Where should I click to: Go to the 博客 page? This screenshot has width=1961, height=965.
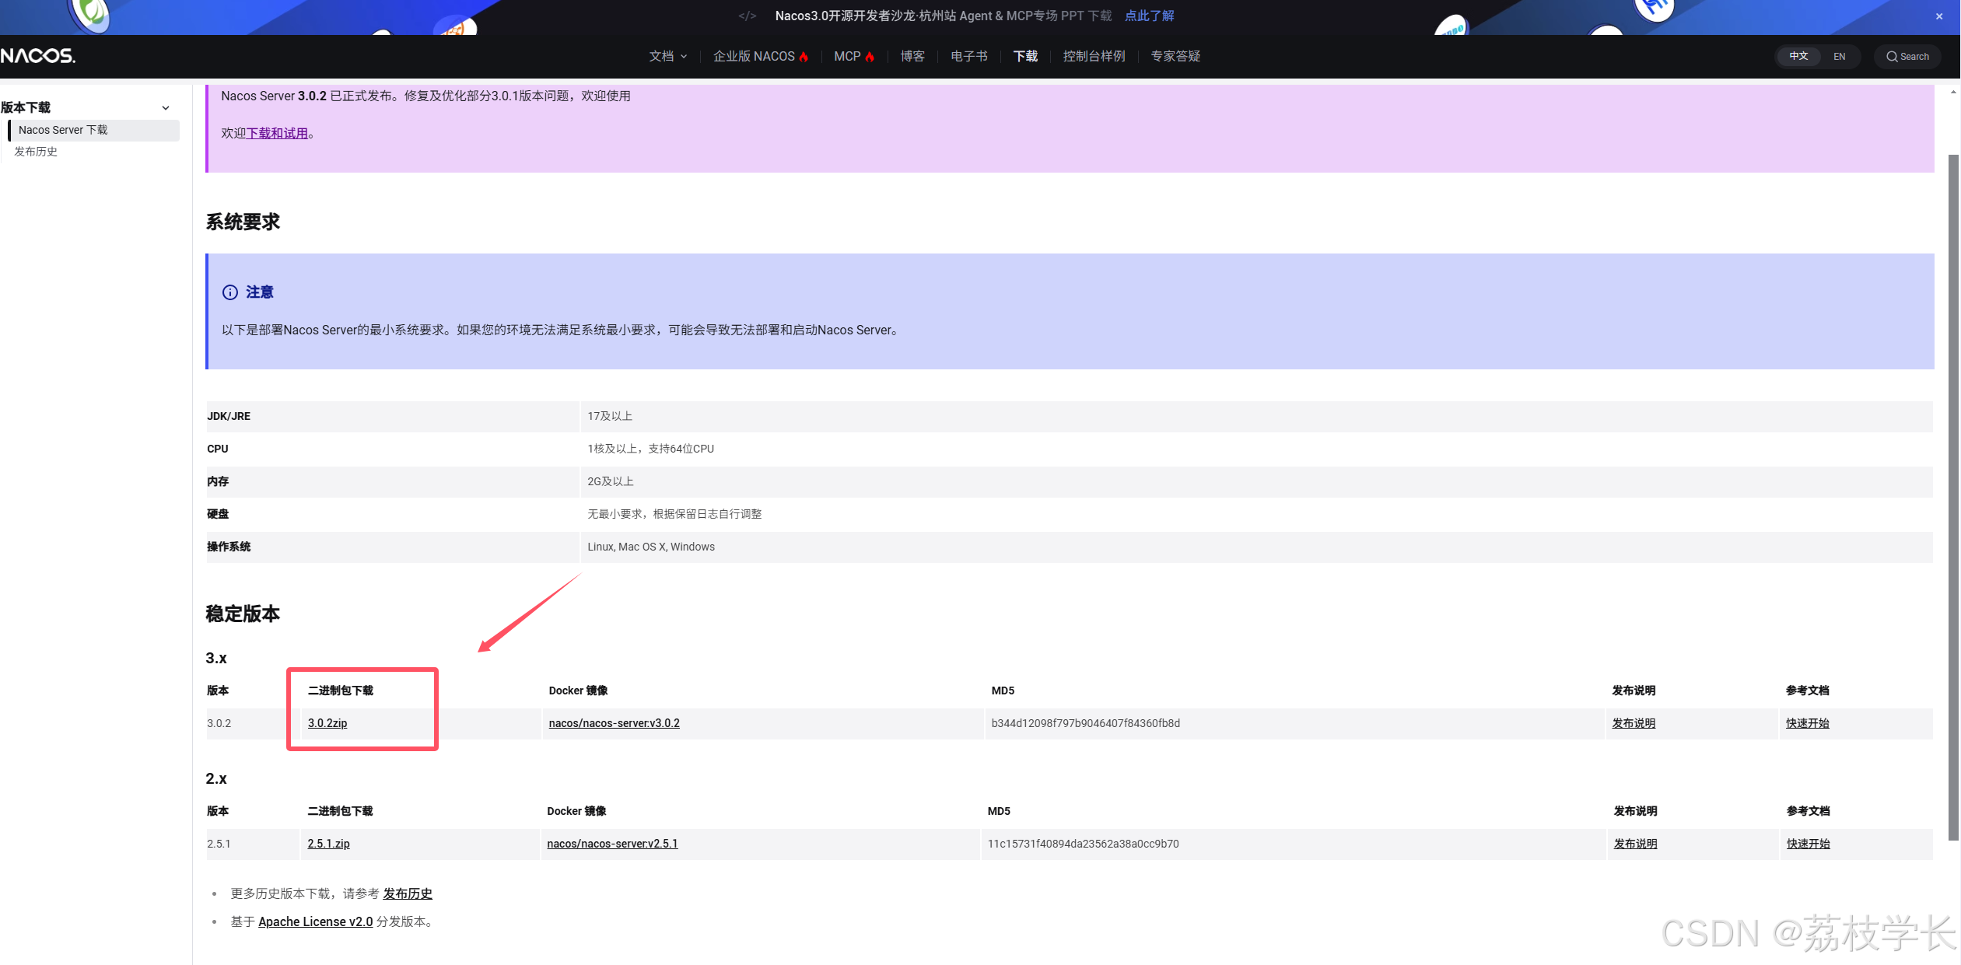[912, 56]
